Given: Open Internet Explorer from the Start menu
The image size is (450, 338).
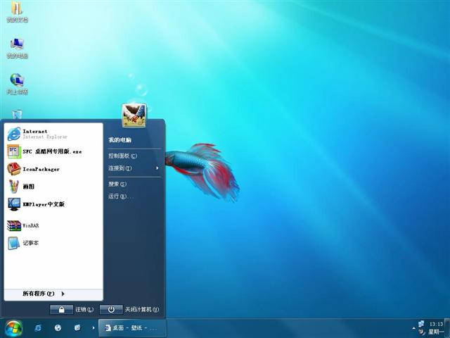Looking at the screenshot, I should (x=53, y=134).
